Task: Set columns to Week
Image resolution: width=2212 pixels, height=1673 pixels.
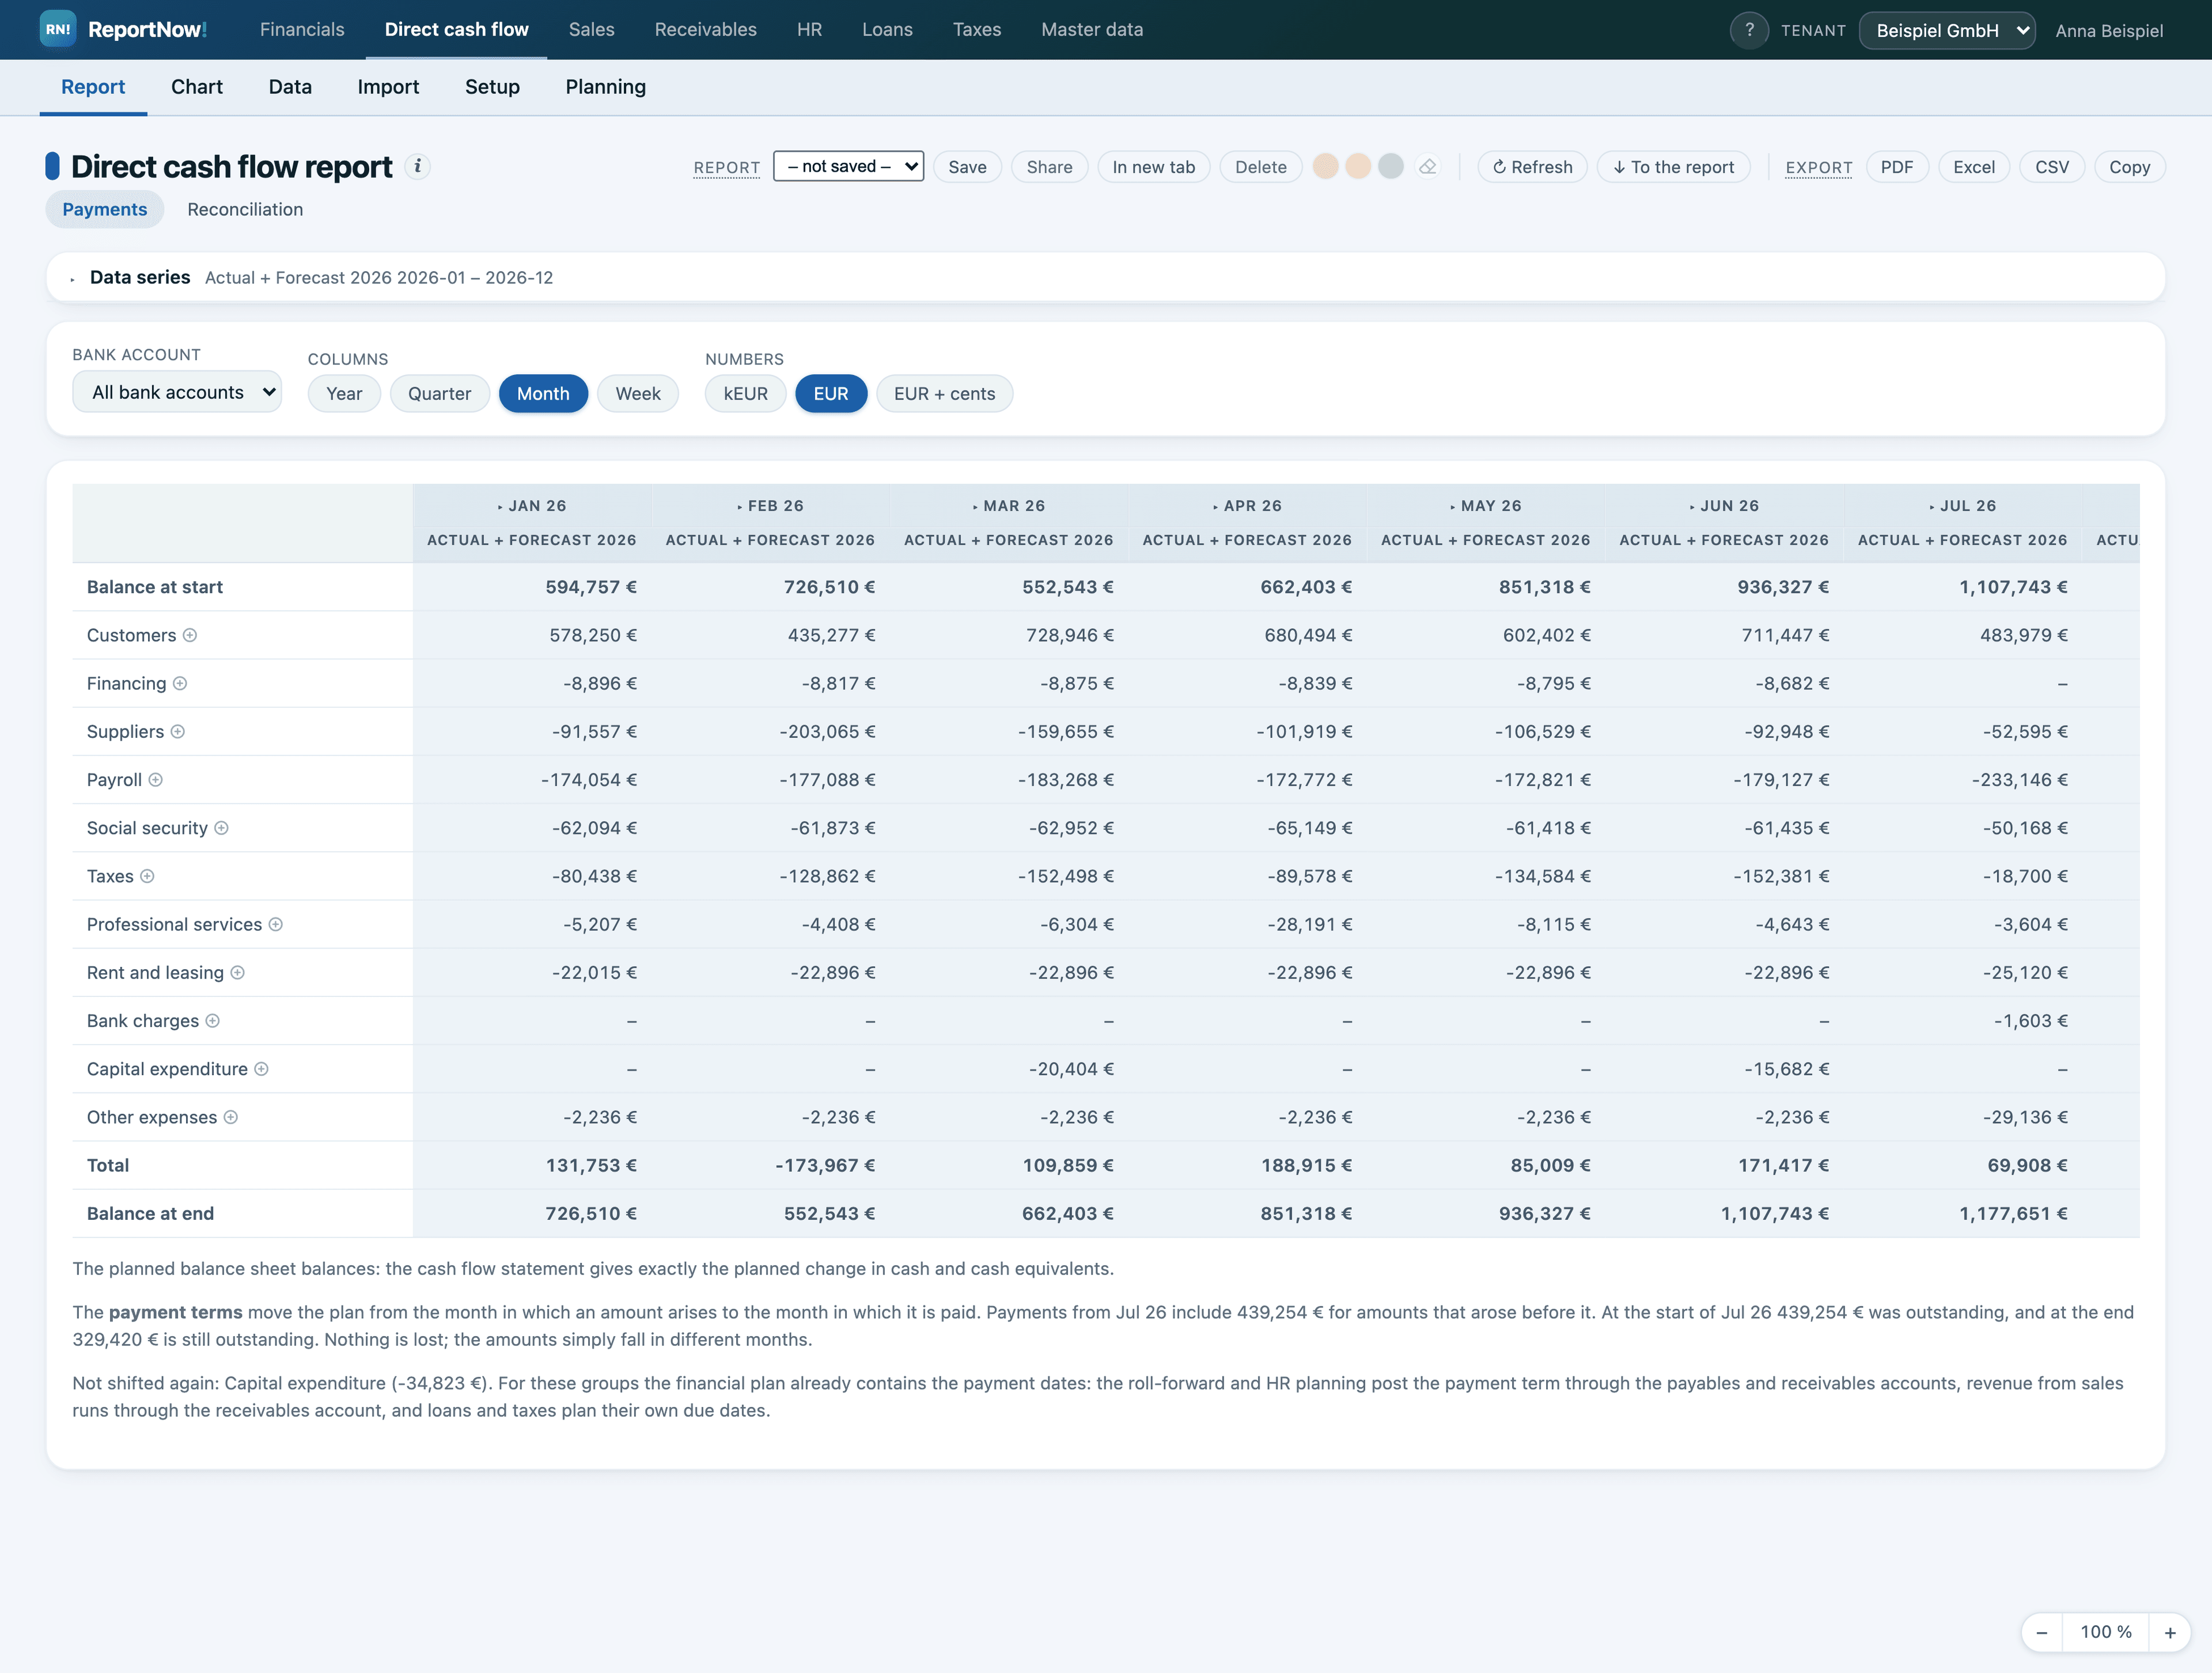Action: pos(638,393)
